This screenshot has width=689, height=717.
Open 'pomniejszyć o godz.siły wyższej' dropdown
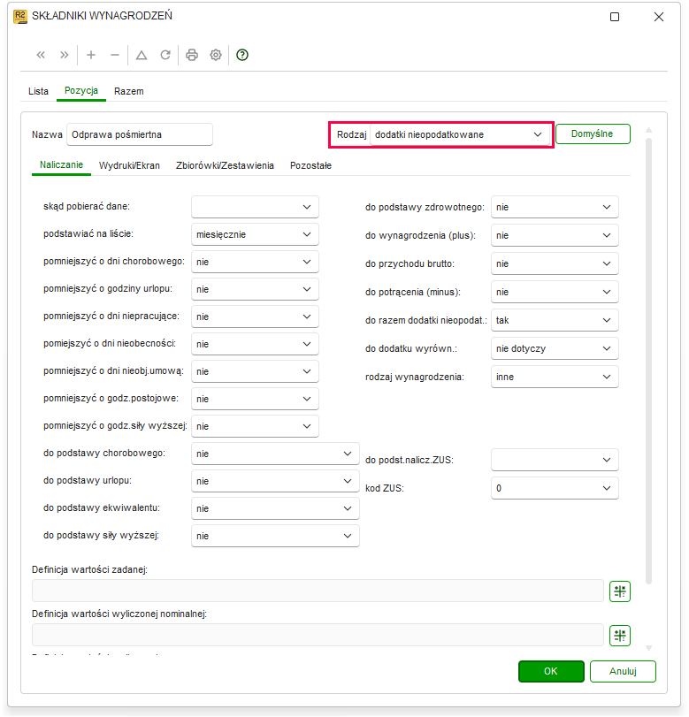coord(255,426)
